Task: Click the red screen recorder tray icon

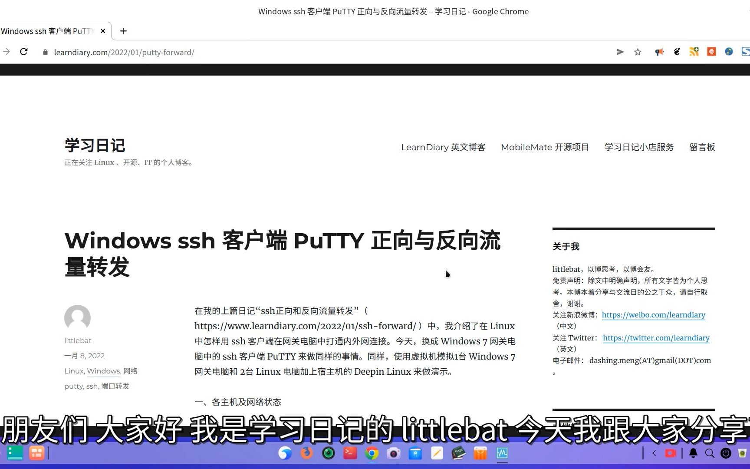Action: click(671, 453)
